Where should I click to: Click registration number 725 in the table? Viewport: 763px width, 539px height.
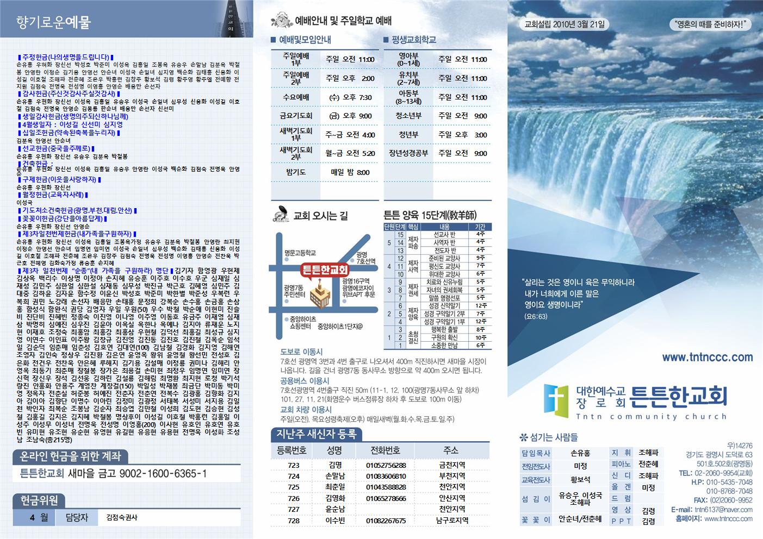tap(294, 487)
